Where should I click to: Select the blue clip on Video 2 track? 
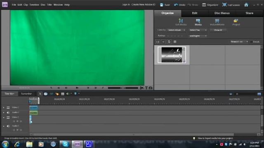click(x=33, y=108)
